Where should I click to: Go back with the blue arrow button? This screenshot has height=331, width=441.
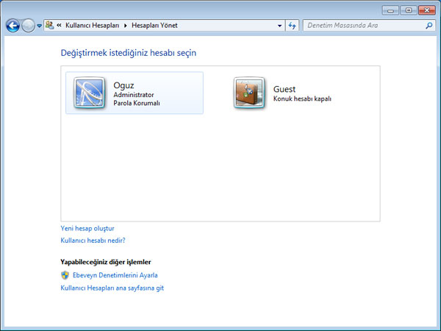(13, 26)
